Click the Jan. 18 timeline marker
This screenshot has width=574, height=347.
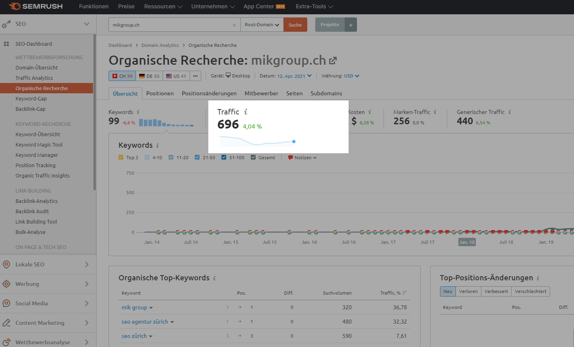coord(467,242)
